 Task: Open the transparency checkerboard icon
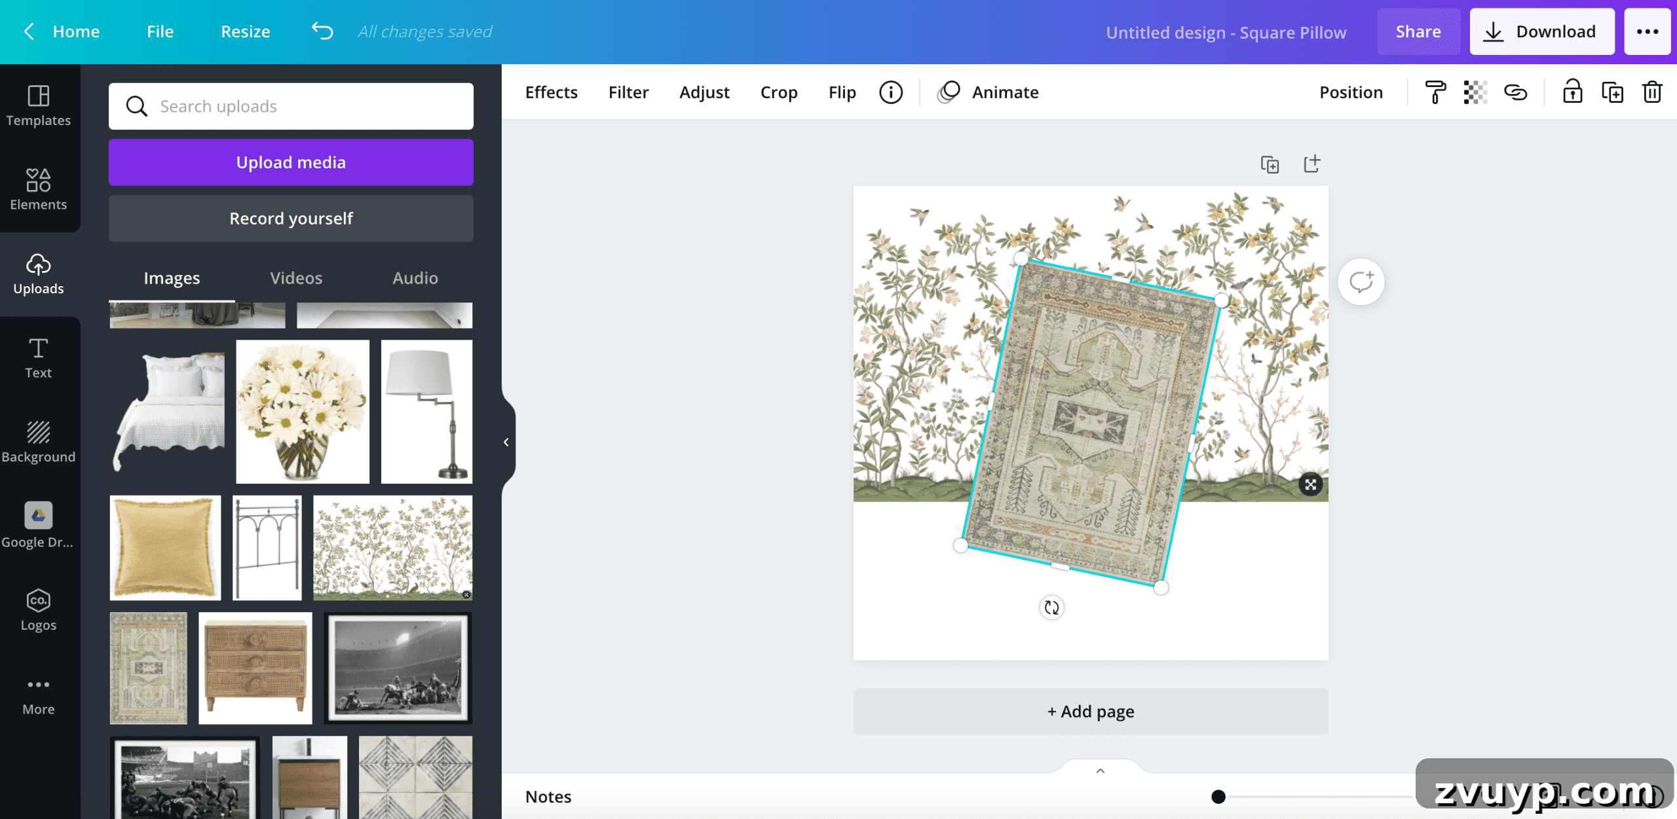pos(1475,92)
